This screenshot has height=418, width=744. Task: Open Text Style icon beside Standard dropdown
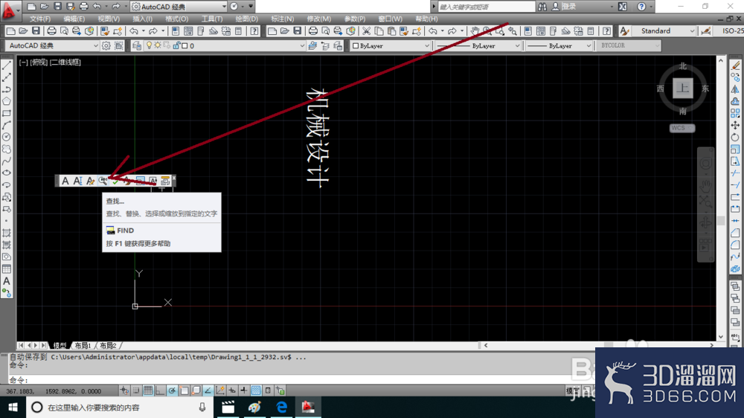(625, 30)
